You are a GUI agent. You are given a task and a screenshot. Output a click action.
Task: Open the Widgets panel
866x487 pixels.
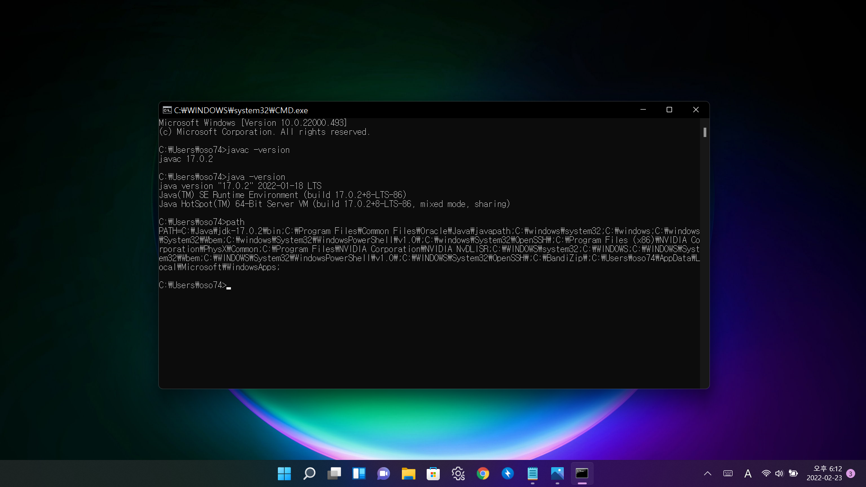pos(359,473)
